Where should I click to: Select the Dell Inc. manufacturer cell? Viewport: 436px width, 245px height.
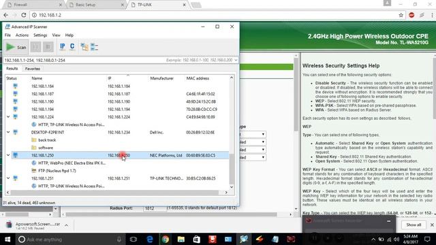tap(157, 132)
